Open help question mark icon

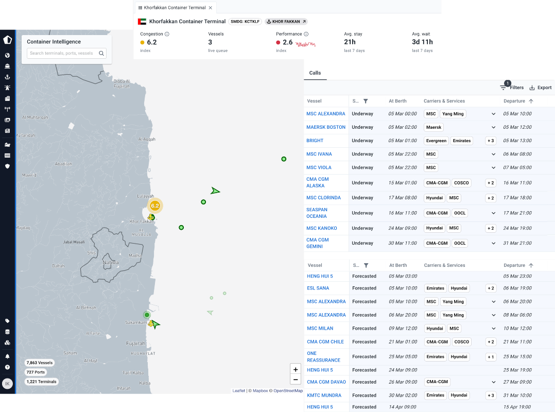[x=7, y=367]
